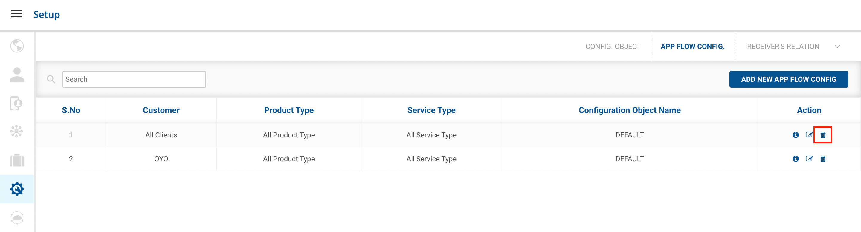Select the mobile user sidebar icon

coord(17,103)
